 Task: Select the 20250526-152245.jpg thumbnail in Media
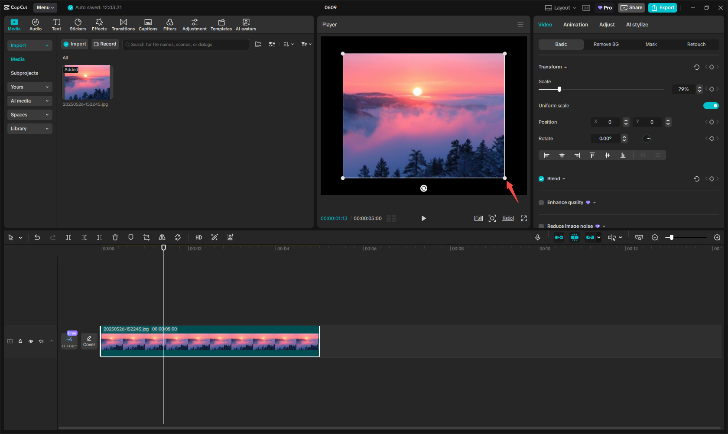(87, 82)
